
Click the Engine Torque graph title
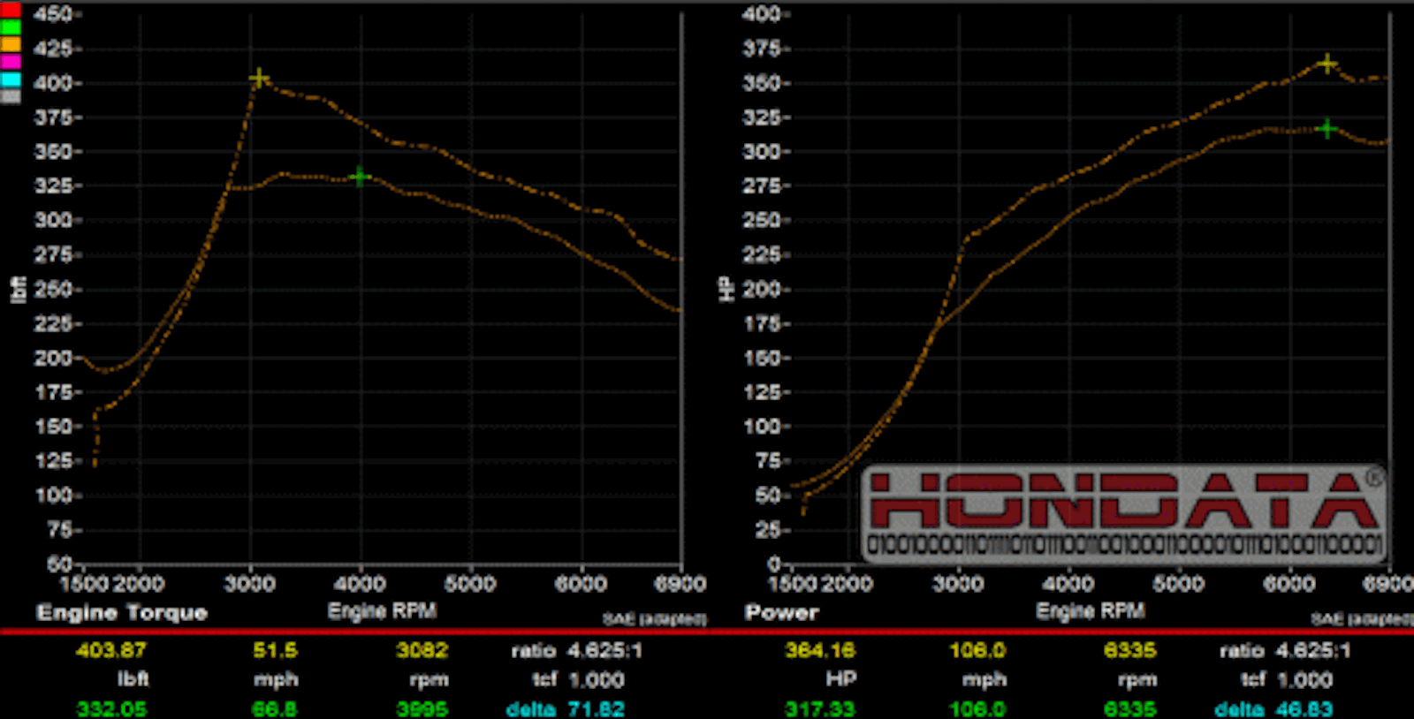point(122,613)
